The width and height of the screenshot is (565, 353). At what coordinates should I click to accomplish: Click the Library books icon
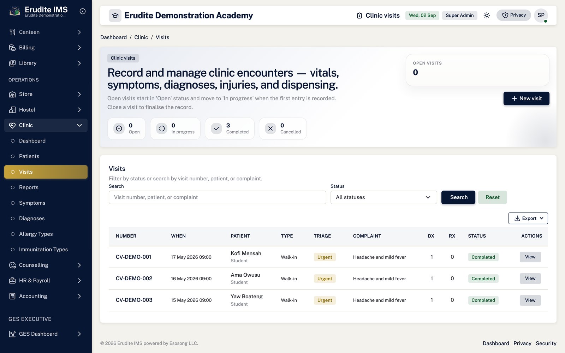coord(12,63)
